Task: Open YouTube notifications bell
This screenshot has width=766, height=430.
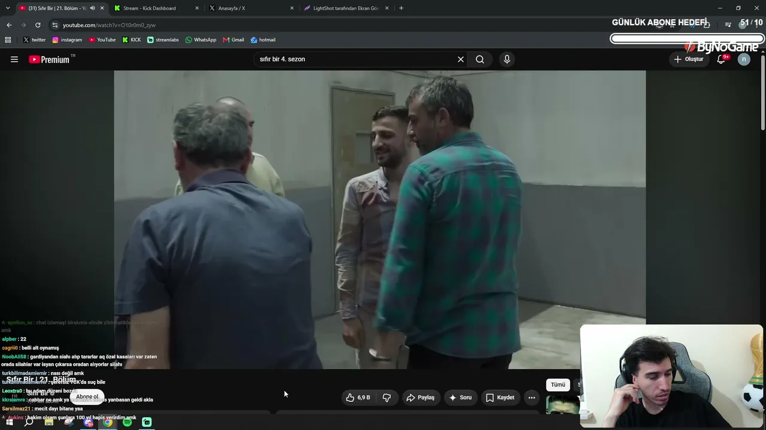Action: point(721,59)
